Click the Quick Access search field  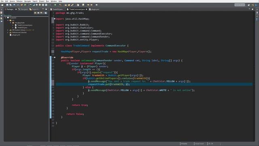coord(240,5)
